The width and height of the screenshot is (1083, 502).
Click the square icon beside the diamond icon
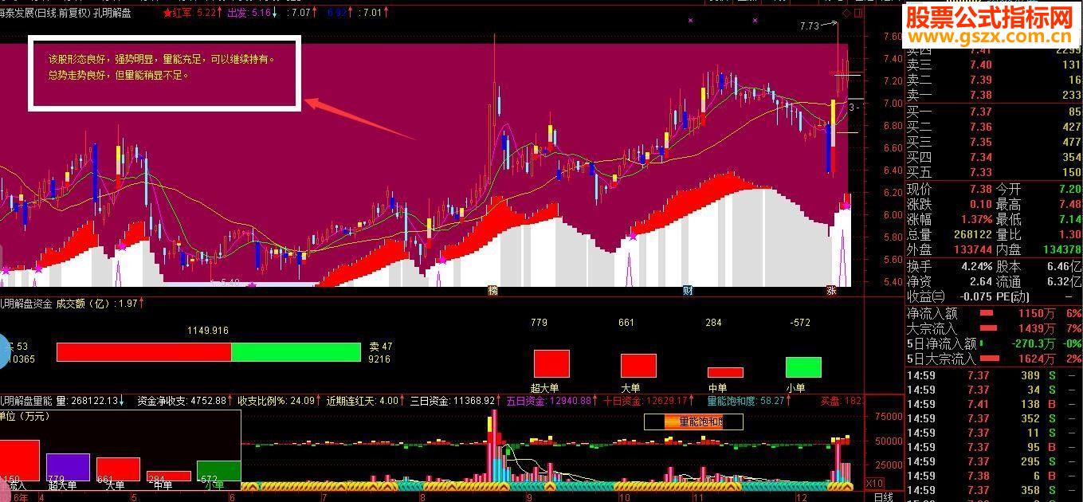coord(859,14)
